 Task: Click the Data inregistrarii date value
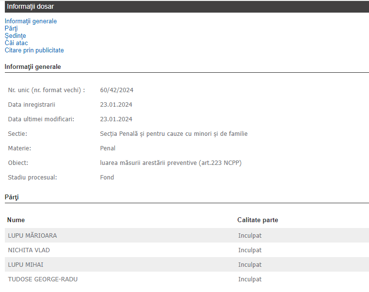pos(116,105)
